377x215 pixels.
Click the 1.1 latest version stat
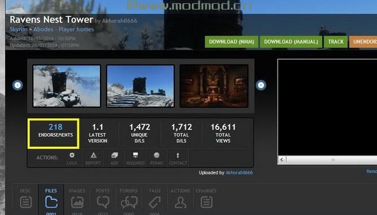[x=98, y=133]
